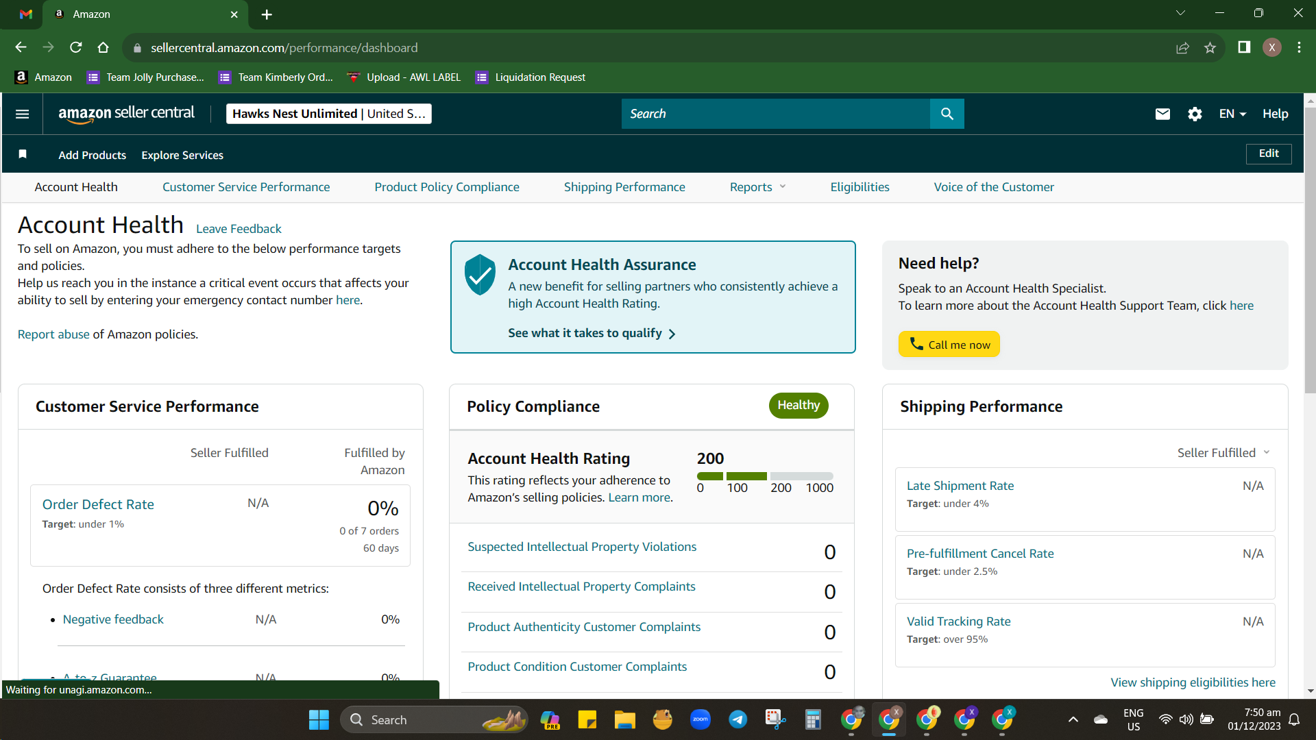This screenshot has height=740, width=1316.
Task: Open Calculator from the taskbar
Action: [x=813, y=719]
